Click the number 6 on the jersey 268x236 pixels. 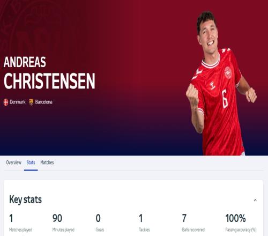click(x=225, y=99)
